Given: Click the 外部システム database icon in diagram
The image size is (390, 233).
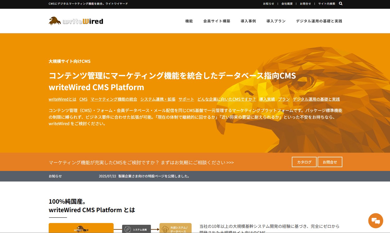Looking at the screenshot, I should [165, 229].
